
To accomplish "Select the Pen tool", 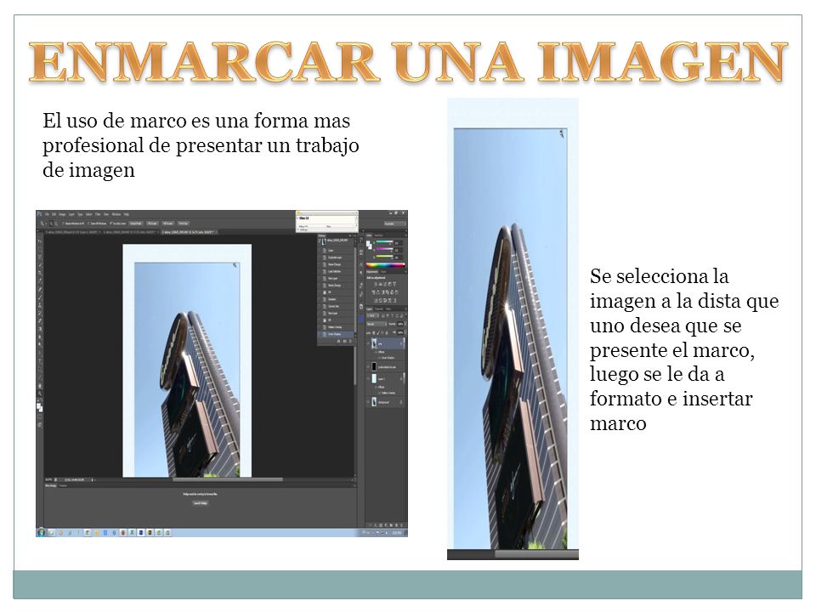I will pyautogui.click(x=40, y=353).
